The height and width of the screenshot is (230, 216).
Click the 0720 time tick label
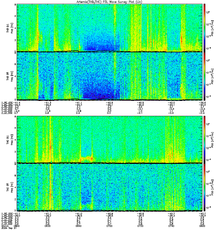click(x=140, y=226)
